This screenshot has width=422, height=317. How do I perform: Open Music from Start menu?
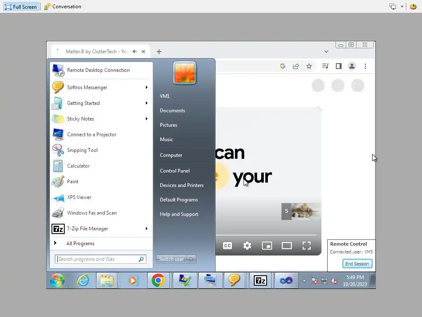coord(166,140)
